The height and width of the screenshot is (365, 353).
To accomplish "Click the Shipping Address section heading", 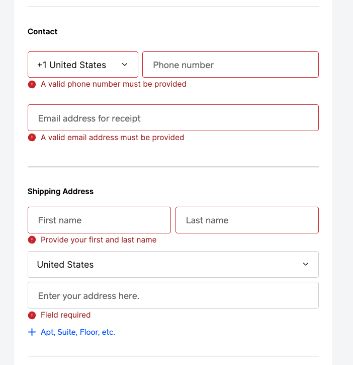I will [61, 192].
